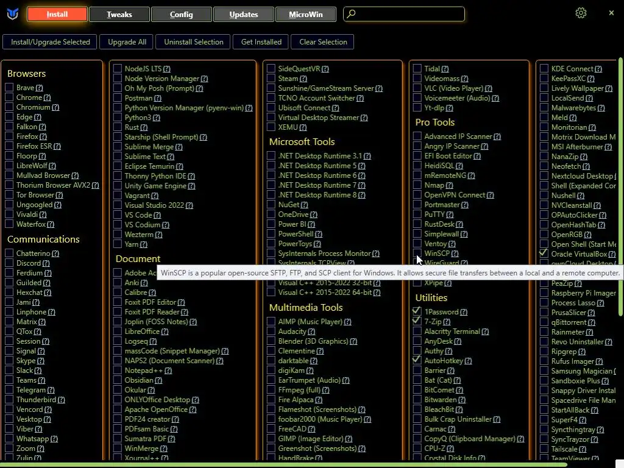Uncheck the 1Password checkbox
Viewport: 624px width, 468px height.
tap(417, 312)
